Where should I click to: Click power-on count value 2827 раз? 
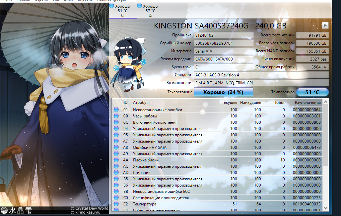(312, 59)
